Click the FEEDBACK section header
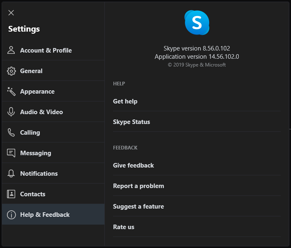The width and height of the screenshot is (291, 248). pos(125,148)
